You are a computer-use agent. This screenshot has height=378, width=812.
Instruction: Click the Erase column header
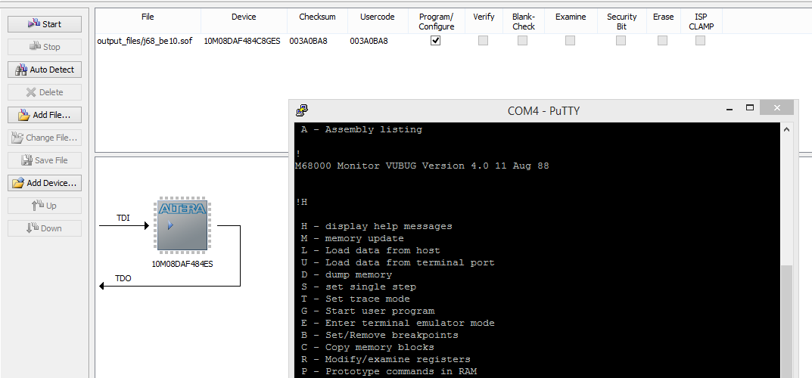664,21
